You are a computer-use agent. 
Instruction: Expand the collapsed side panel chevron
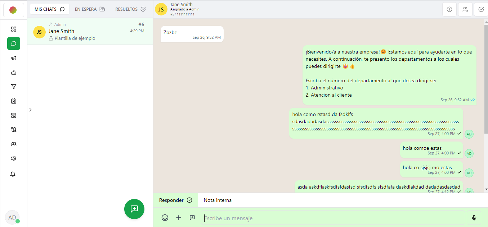30,110
